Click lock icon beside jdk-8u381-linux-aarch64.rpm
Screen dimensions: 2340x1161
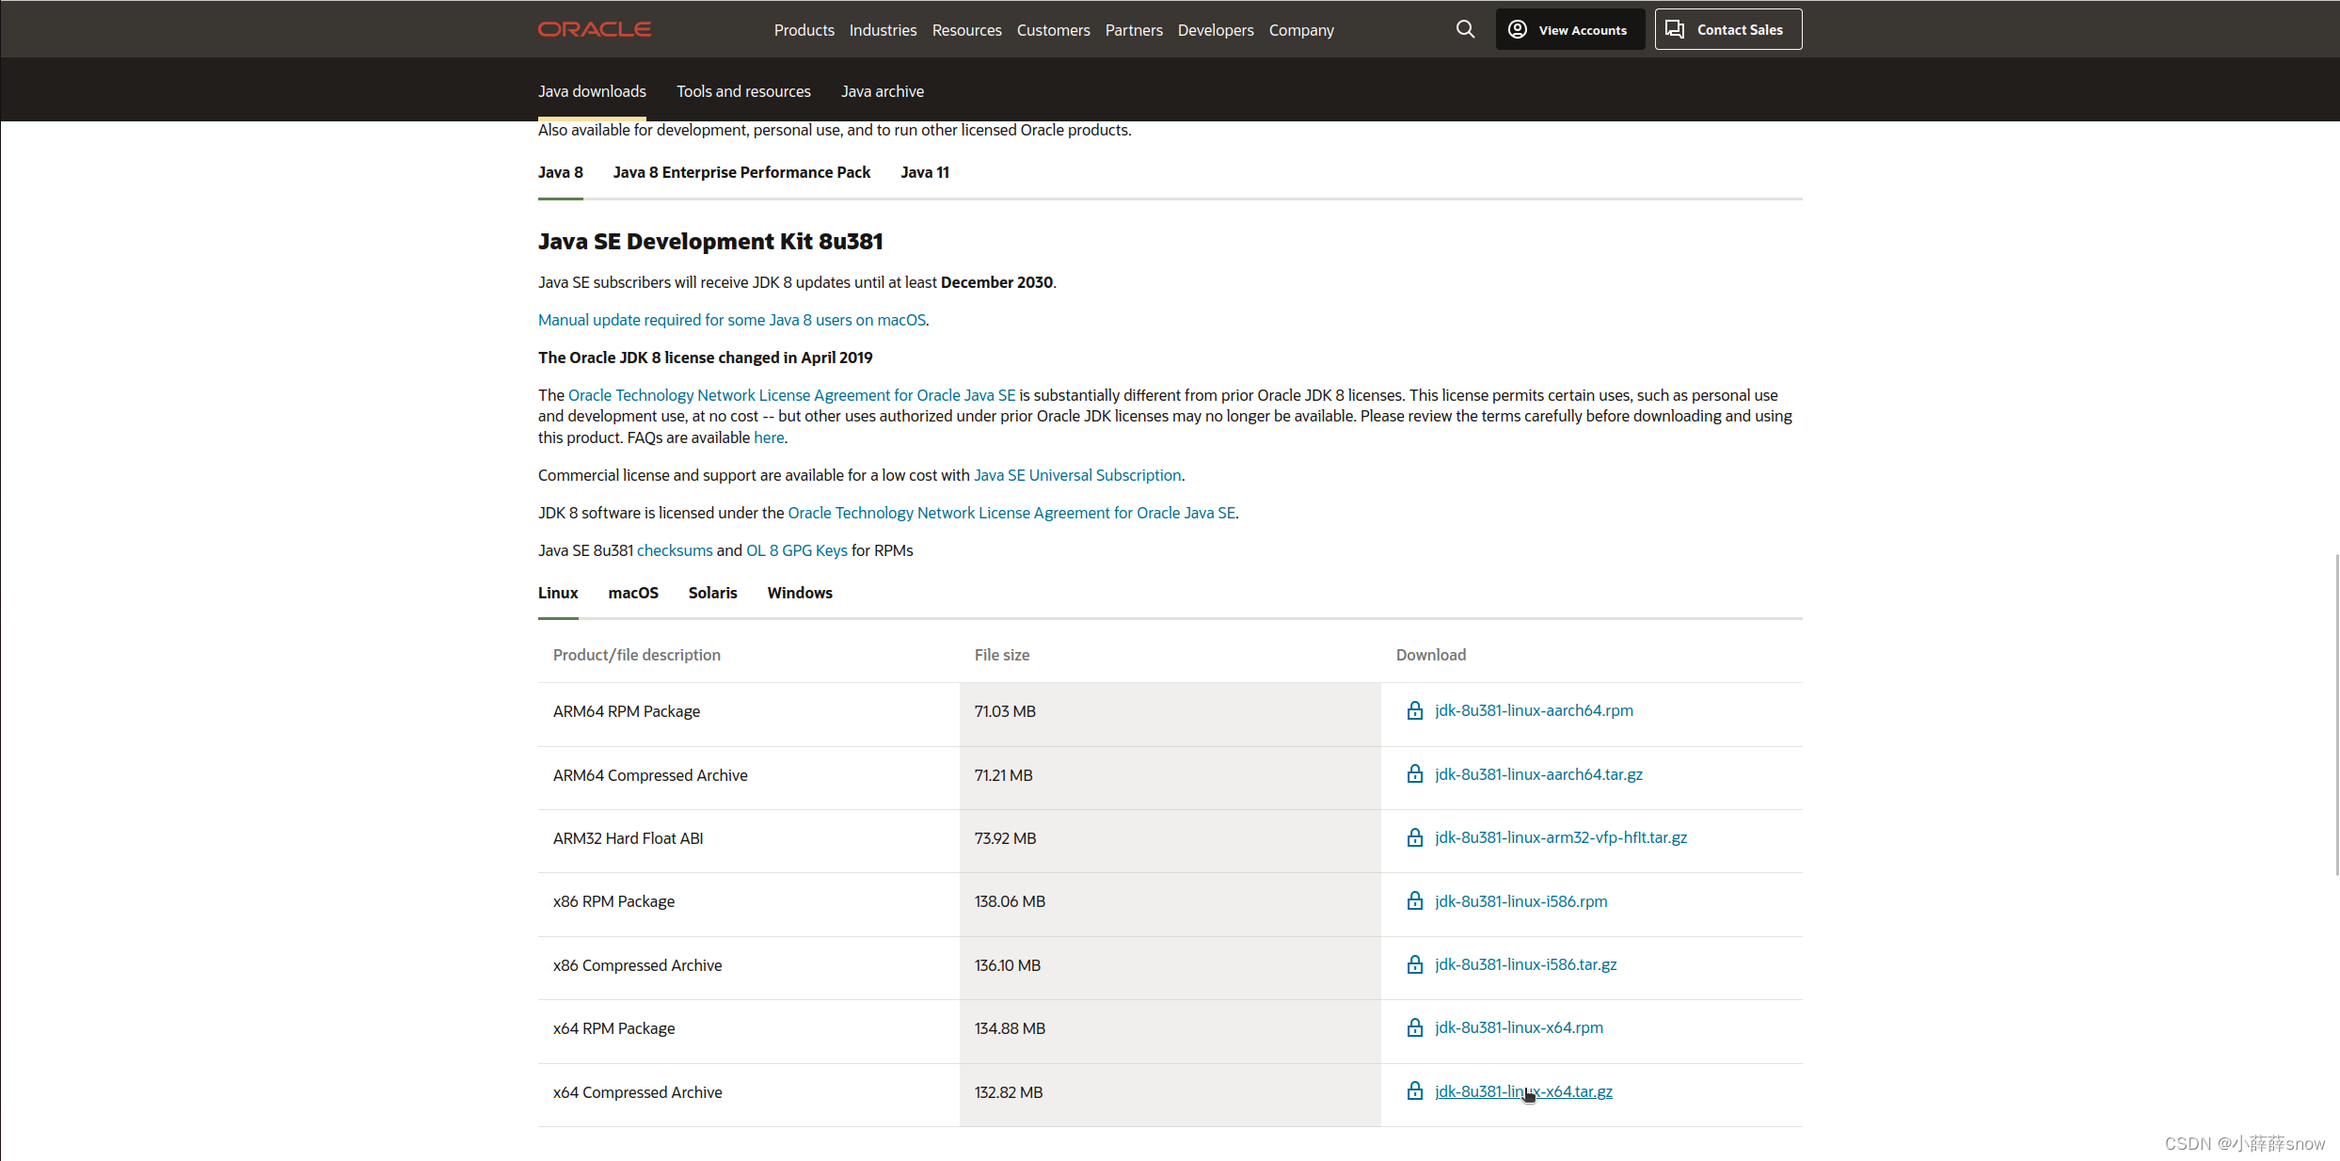(x=1414, y=710)
